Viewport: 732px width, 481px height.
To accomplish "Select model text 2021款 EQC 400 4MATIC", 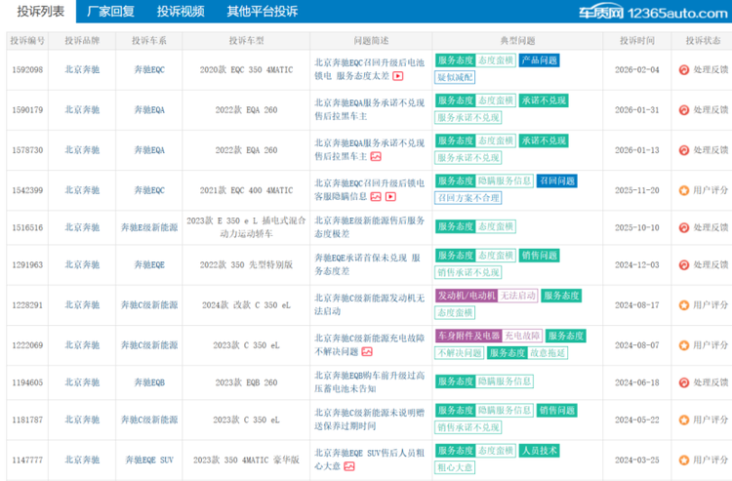I will [x=246, y=190].
